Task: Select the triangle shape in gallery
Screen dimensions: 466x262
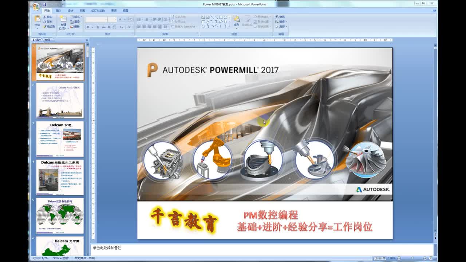Action: tap(208, 21)
